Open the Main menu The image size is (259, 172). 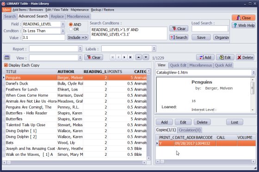[6, 10]
